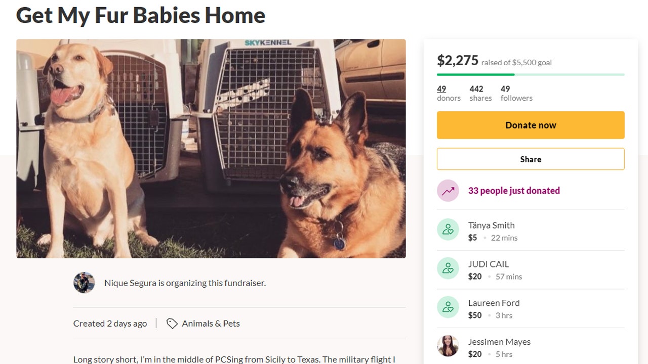Image resolution: width=648 pixels, height=364 pixels.
Task: Click Tänya Smith's donor avatar icon
Action: coord(448,230)
